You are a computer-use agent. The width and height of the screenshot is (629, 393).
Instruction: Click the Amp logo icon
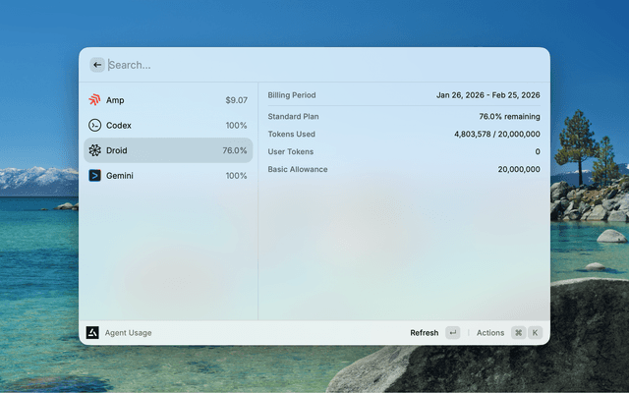click(x=94, y=100)
